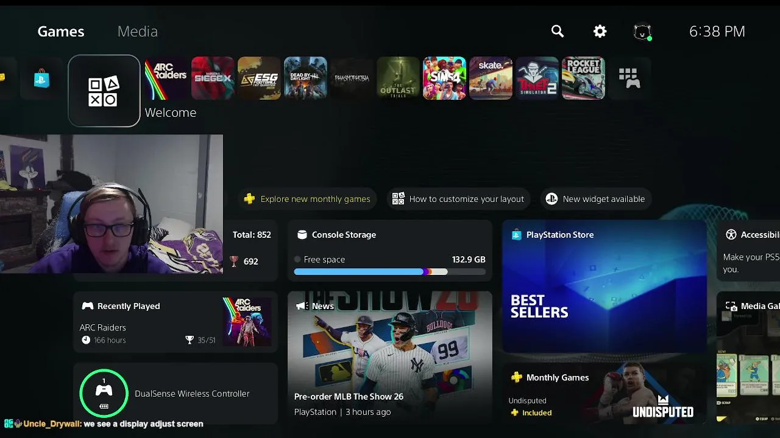The image size is (780, 438).
Task: Launch Thief Simulator 2 tile
Action: tap(537, 78)
